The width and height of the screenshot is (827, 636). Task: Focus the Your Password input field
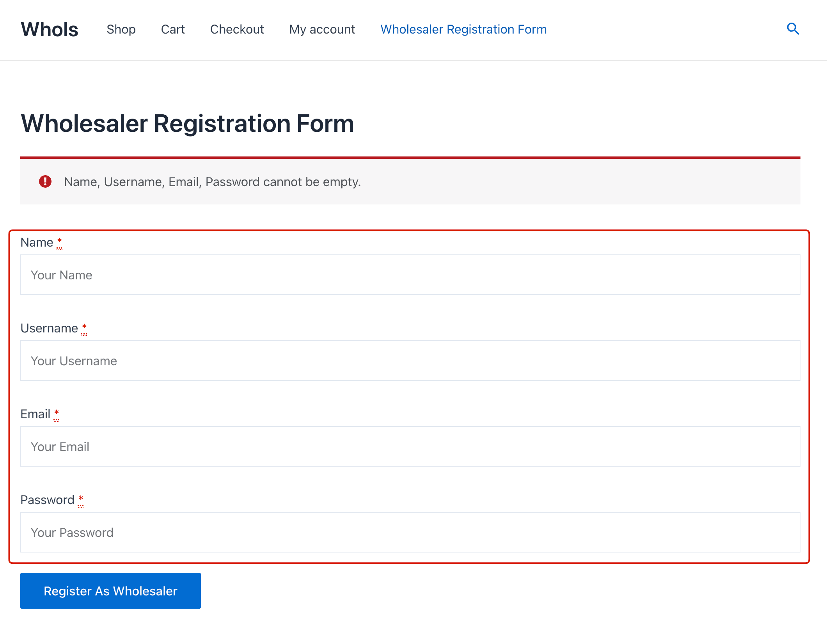(410, 532)
